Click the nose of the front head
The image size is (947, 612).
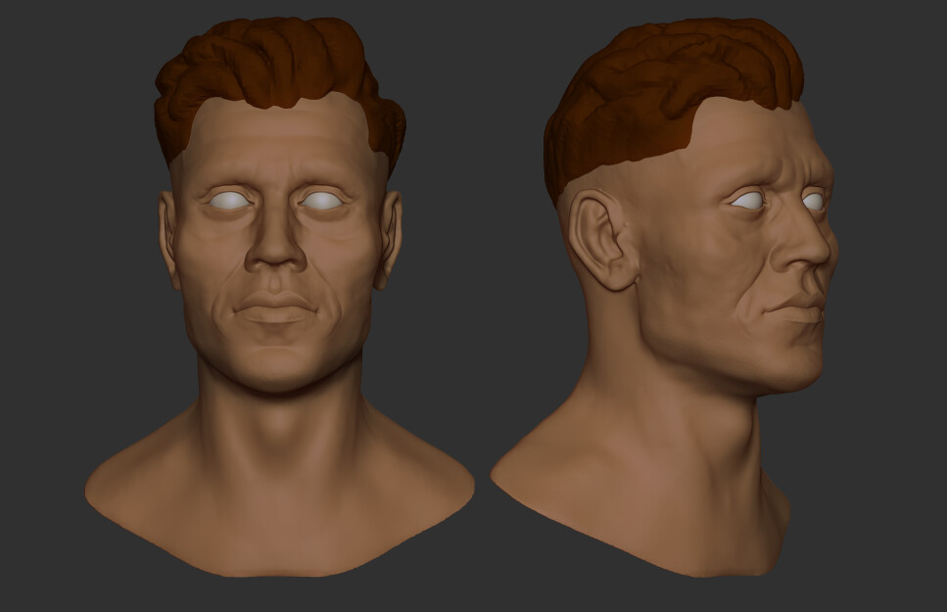pos(276,264)
